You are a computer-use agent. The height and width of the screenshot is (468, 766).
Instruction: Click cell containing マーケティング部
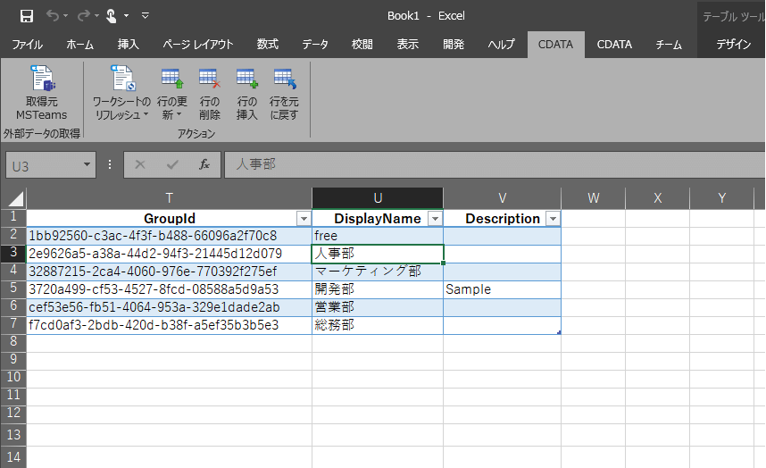tap(378, 272)
